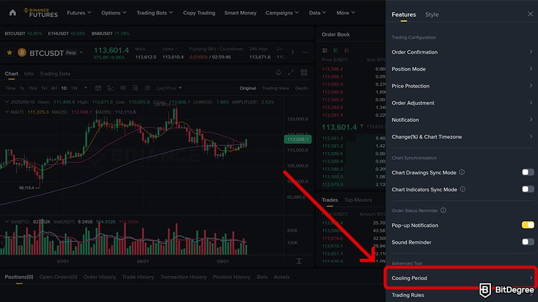The image size is (538, 302).
Task: Click the candlestick chart type icon
Action: point(123,88)
